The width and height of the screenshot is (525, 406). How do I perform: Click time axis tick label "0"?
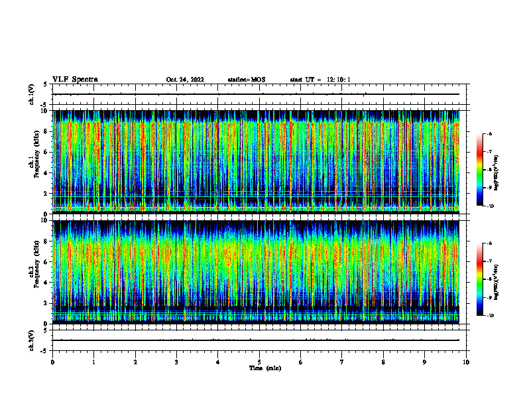point(52,362)
